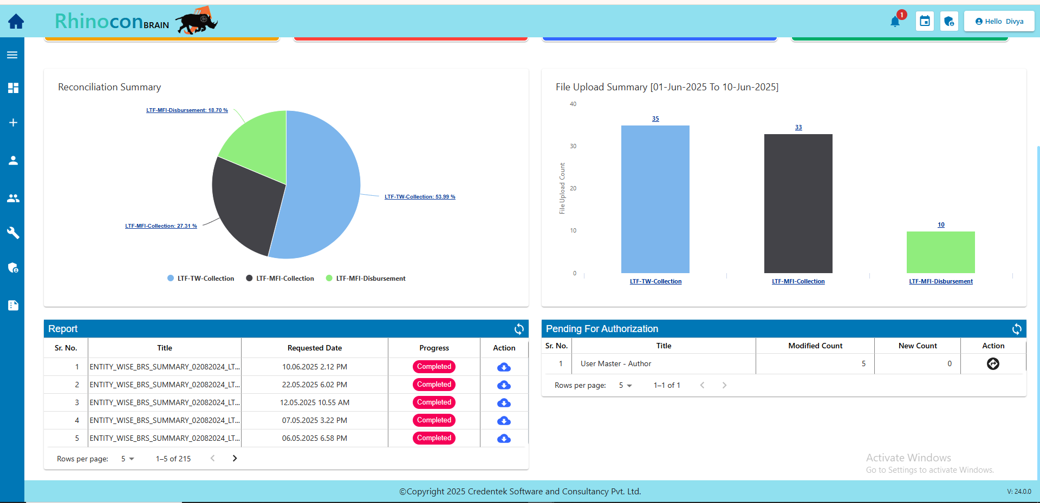Toggle LTF-TW-Collection legend item in pie chart

200,279
